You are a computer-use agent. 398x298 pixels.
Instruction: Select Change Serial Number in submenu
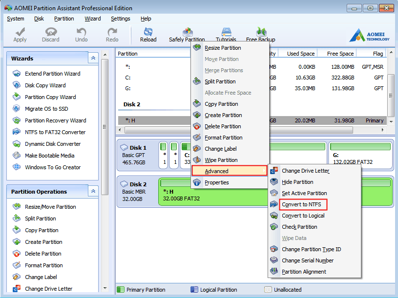pyautogui.click(x=314, y=260)
